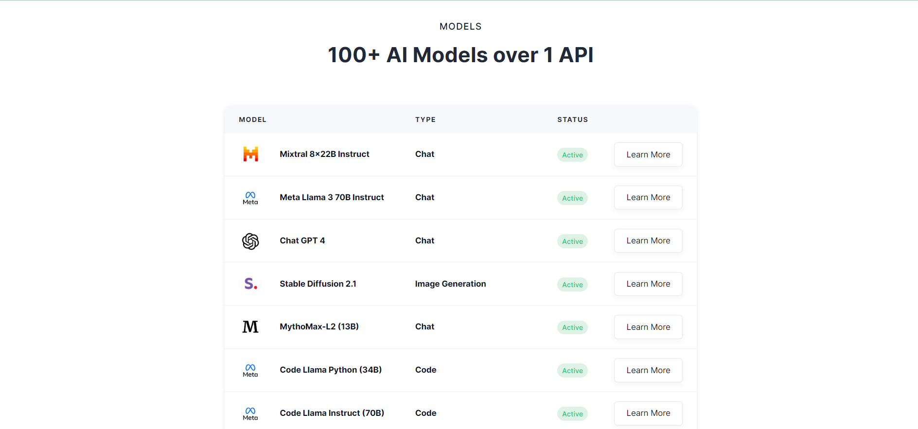The width and height of the screenshot is (918, 429).
Task: Select the MythoMax-L2 (13B) model name
Action: point(319,326)
